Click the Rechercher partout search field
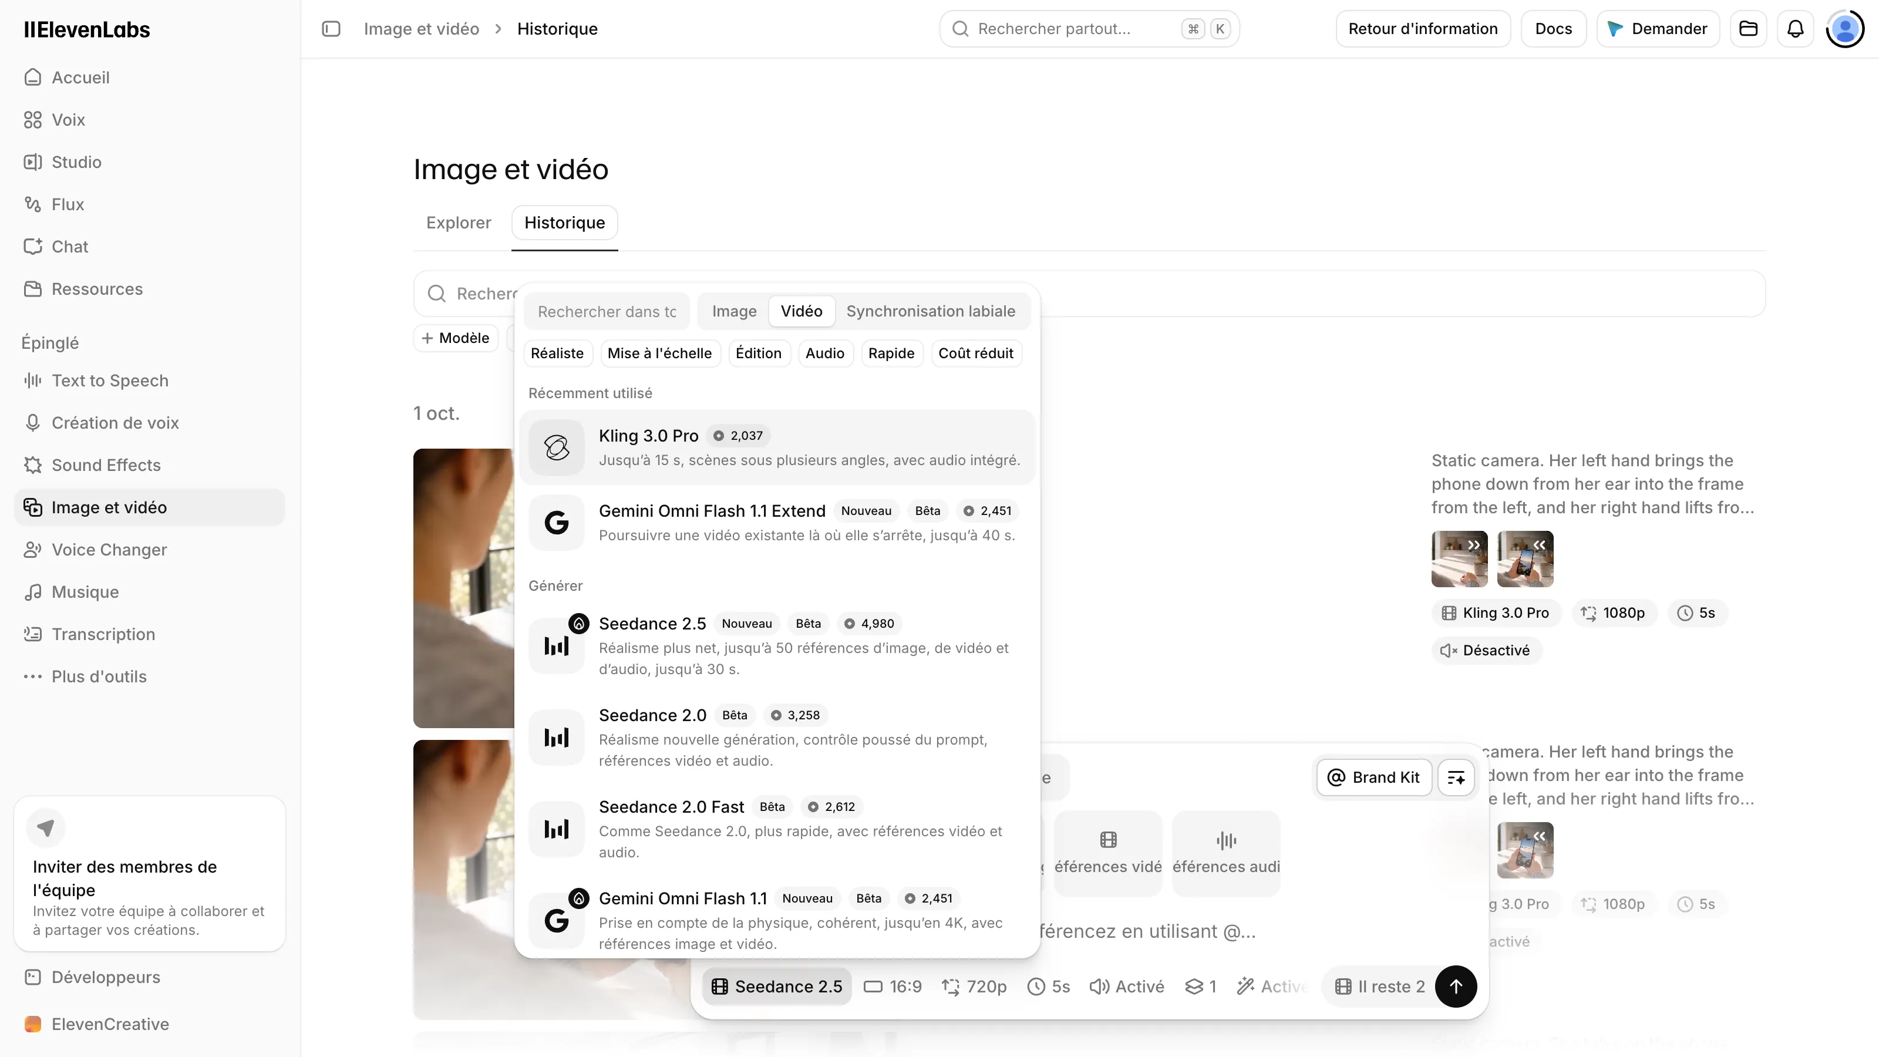Viewport: 1879px width, 1057px height. (x=1089, y=28)
